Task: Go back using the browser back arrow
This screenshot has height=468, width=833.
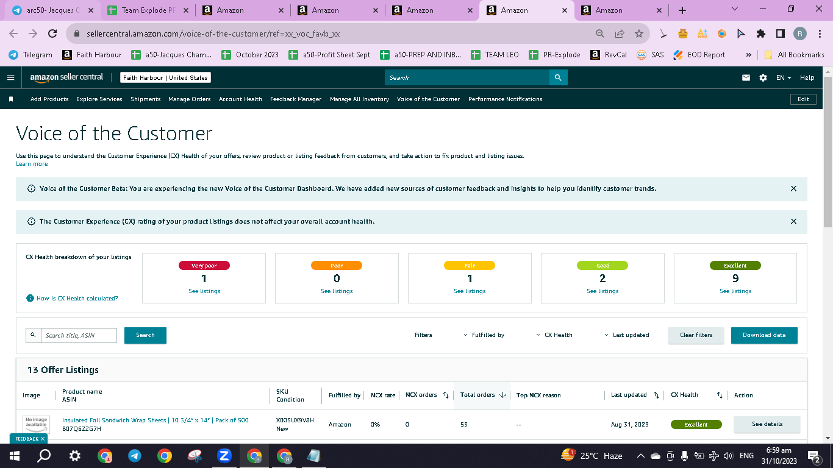Action: tap(13, 34)
